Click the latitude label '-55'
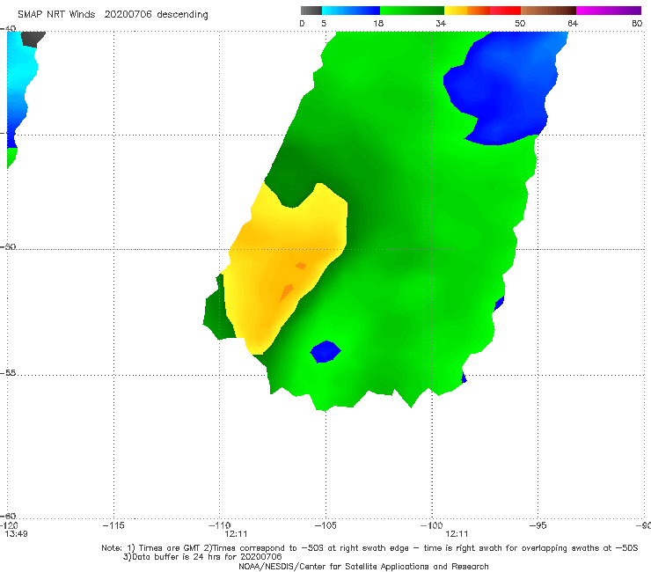This screenshot has width=651, height=572. pos(8,372)
